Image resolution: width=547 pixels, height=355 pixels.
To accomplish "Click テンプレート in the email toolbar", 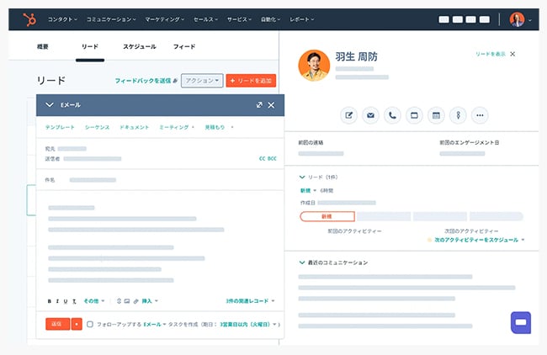I will [60, 127].
